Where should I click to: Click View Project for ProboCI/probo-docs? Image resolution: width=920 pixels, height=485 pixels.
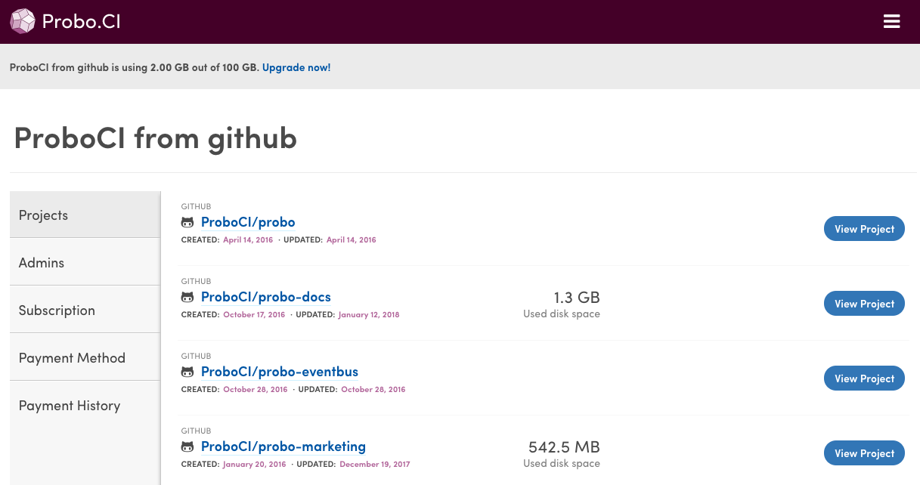tap(864, 303)
